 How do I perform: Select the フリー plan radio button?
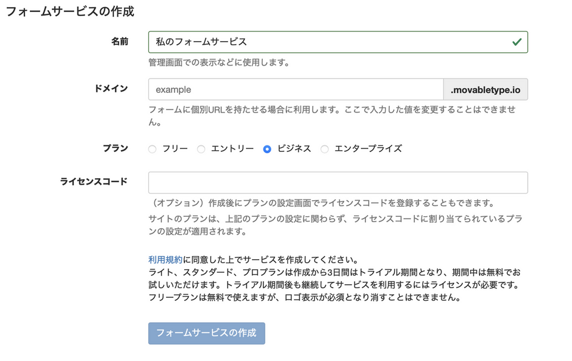(x=153, y=148)
